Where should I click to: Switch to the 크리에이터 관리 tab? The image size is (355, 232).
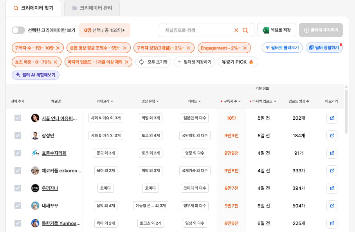[x=92, y=8]
